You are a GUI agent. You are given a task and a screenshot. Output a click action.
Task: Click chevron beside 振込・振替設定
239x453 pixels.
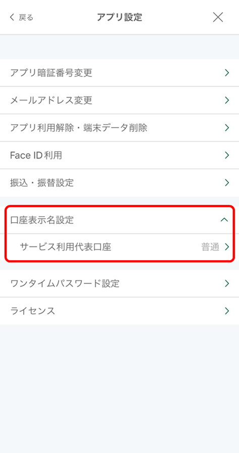(x=227, y=183)
